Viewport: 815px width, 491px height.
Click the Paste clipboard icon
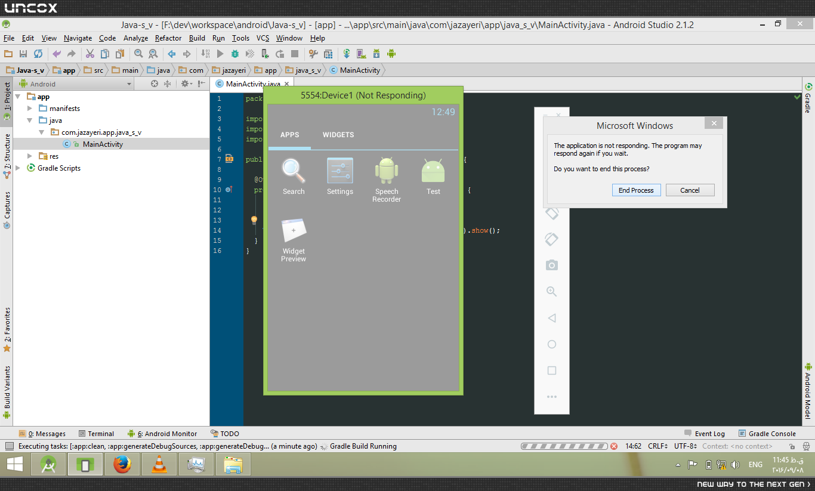click(120, 54)
